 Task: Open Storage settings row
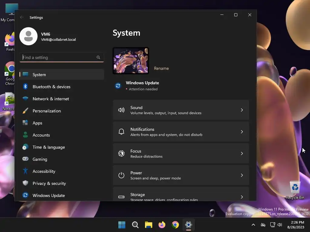point(181,194)
